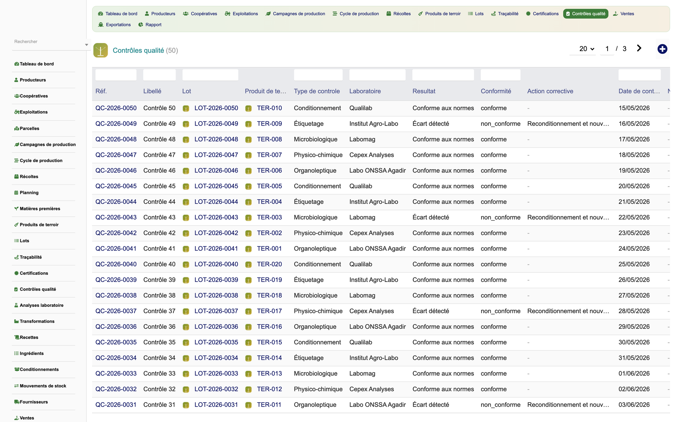676x422 pixels.
Task: Click the Contrôles qualité module logo icon
Action: point(101,50)
